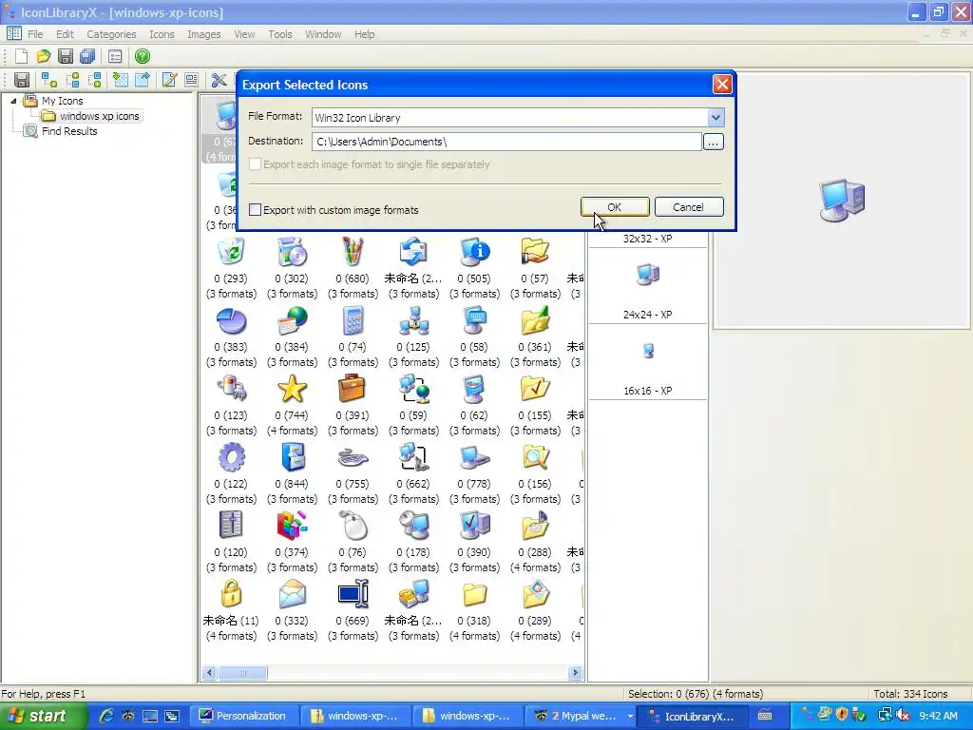Open the Help menu
Image resolution: width=973 pixels, height=730 pixels.
click(364, 34)
